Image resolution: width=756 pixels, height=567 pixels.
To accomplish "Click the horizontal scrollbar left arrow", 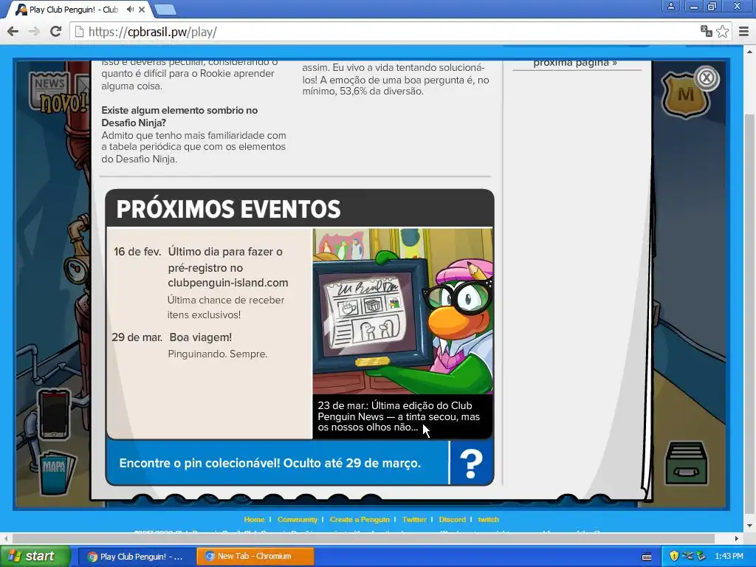I will [6, 538].
